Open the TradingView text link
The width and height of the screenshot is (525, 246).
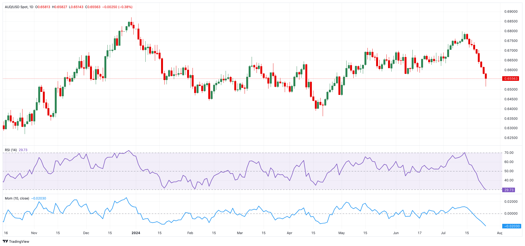(19, 241)
